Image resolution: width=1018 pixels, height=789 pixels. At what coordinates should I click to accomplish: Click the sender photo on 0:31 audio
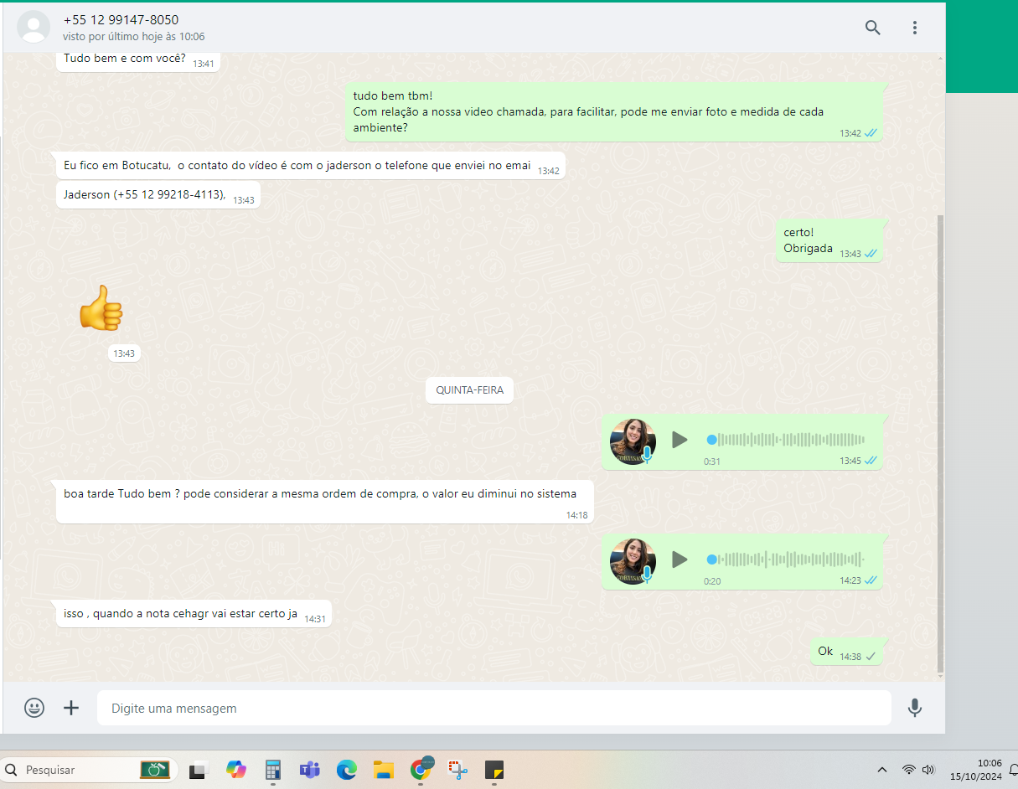[633, 441]
